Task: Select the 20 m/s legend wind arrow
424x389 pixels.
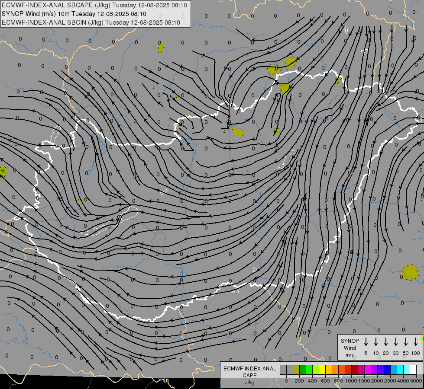Action: 386,342
